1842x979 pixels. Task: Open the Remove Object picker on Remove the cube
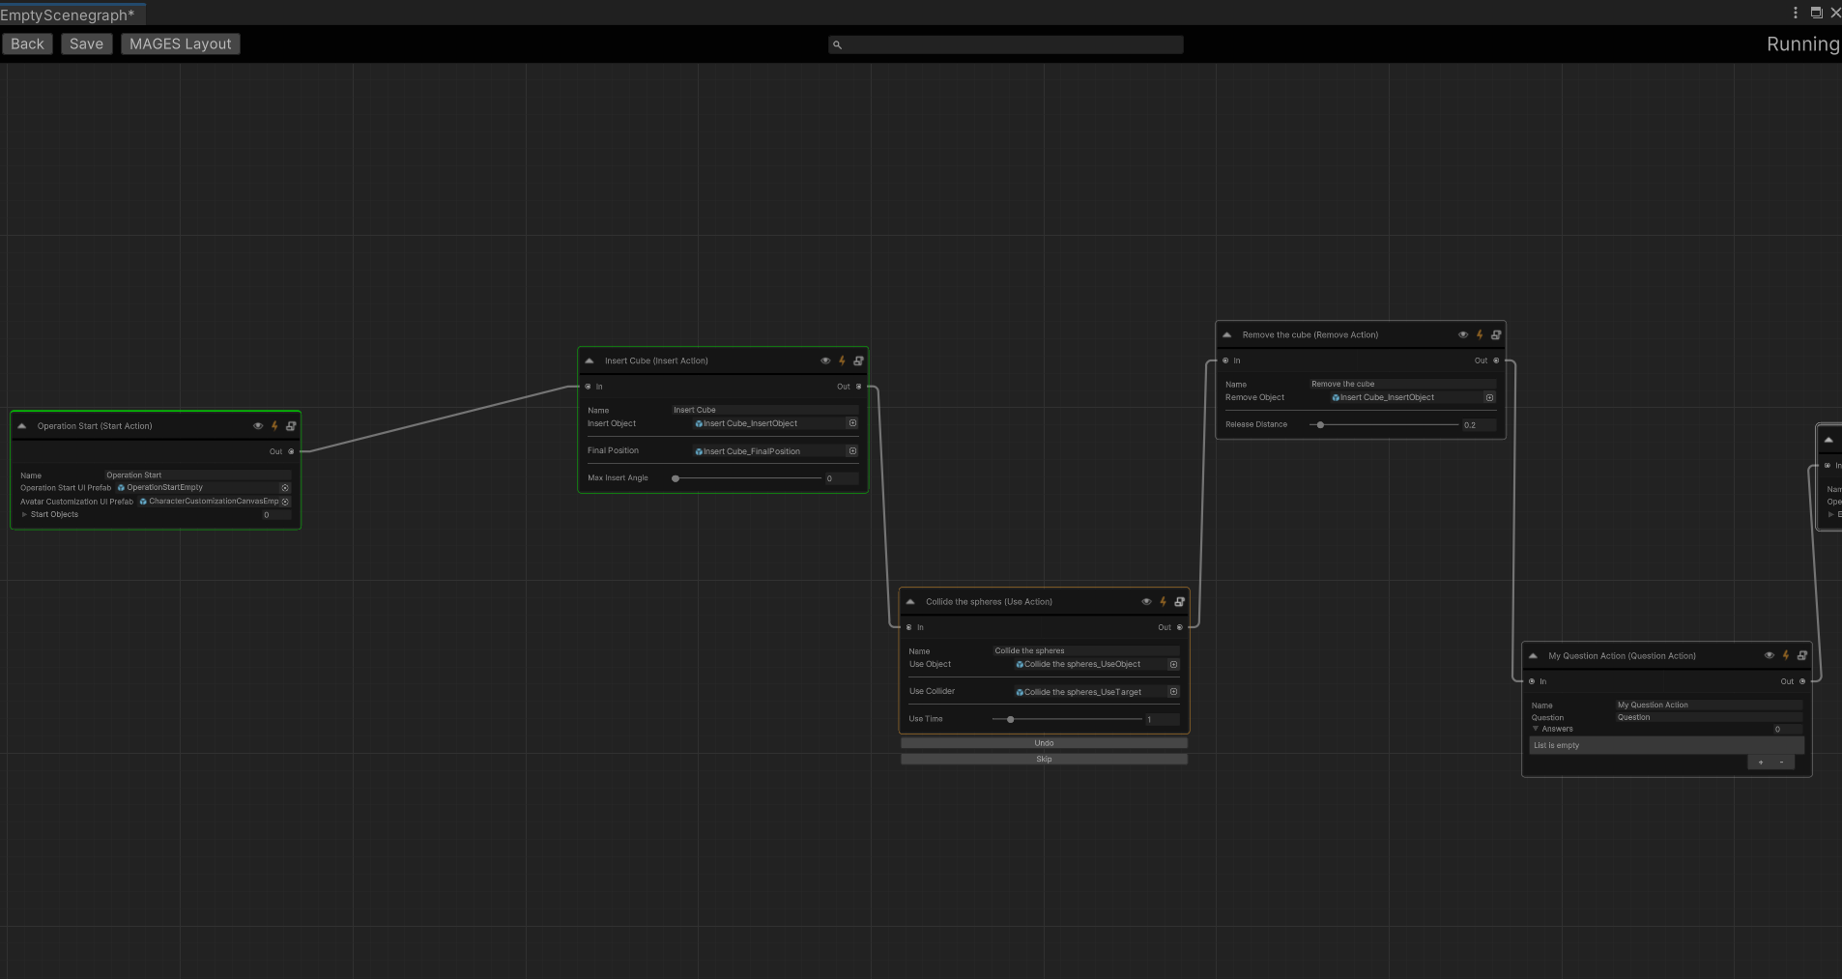click(x=1489, y=396)
